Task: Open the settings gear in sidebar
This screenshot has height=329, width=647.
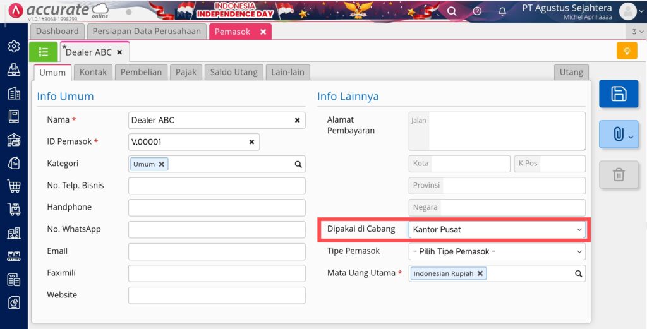Action: tap(14, 47)
